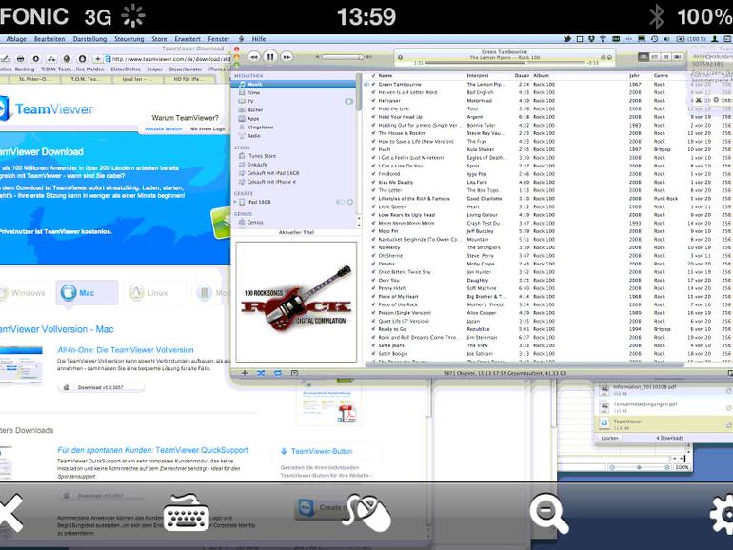The height and width of the screenshot is (550, 733).
Task: Uncheck the Hold the Line checkbox
Action: point(373,108)
